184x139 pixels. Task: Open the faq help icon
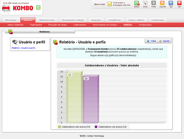pyautogui.click(x=171, y=3)
